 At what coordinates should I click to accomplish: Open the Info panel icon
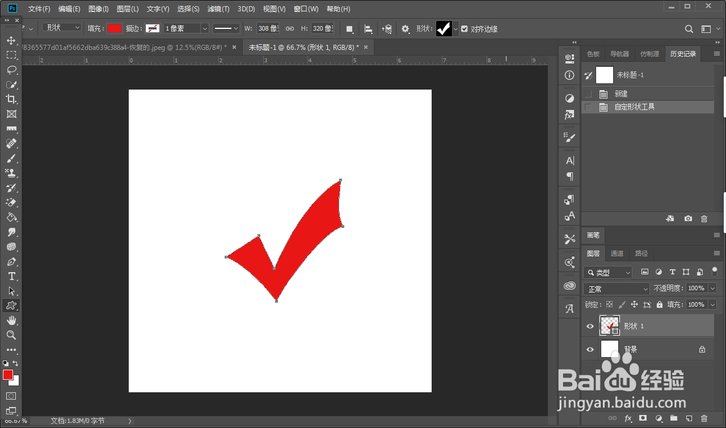coord(570,75)
